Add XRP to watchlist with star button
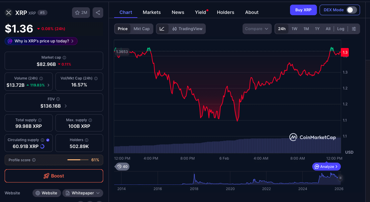This screenshot has height=202, width=370. [81, 13]
